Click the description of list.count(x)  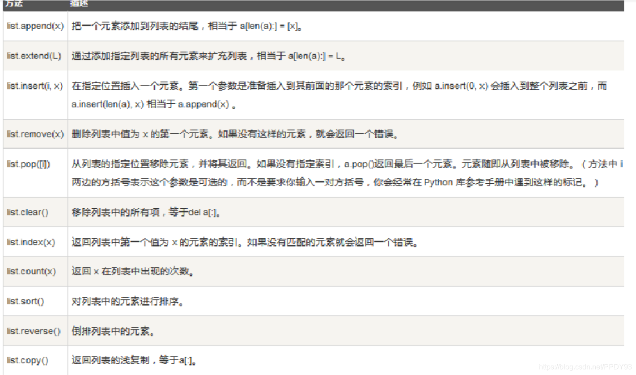[133, 272]
